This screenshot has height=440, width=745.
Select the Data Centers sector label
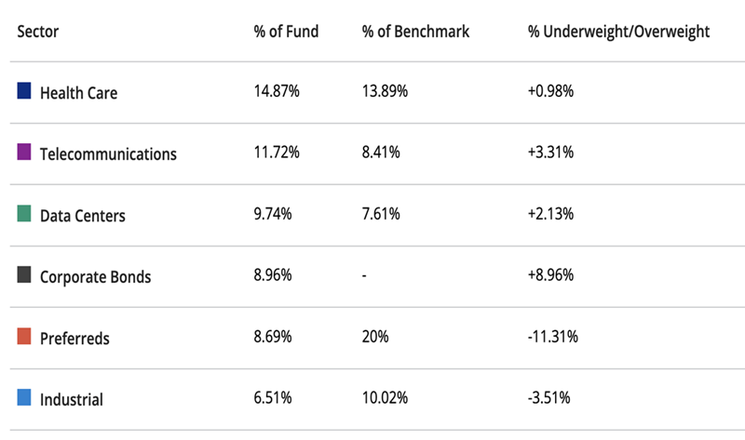pos(82,216)
